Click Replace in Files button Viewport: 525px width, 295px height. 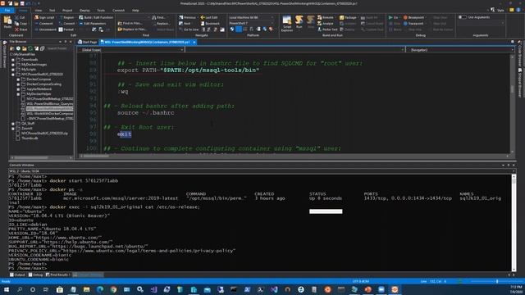(132, 29)
